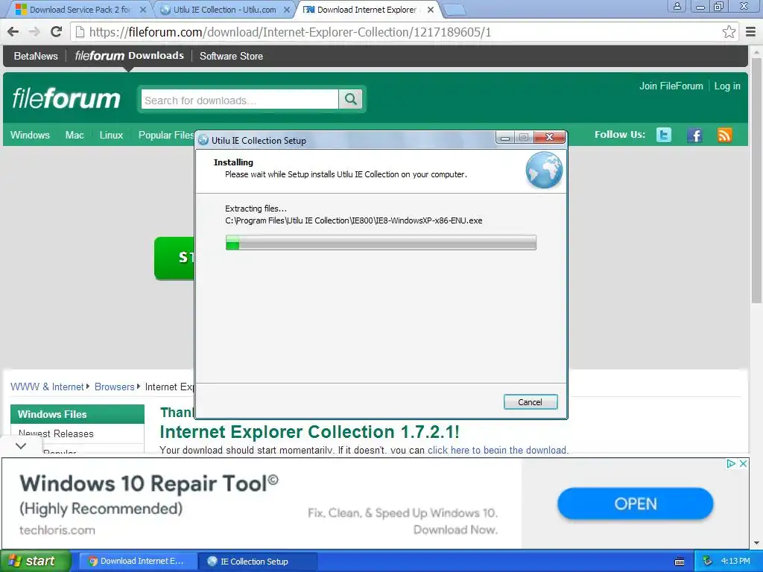
Task: Collapse the panel using the down chevron
Action: pos(20,445)
